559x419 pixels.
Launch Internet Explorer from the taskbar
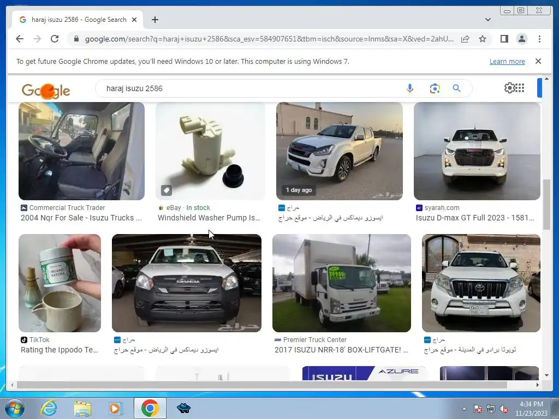[x=49, y=408]
